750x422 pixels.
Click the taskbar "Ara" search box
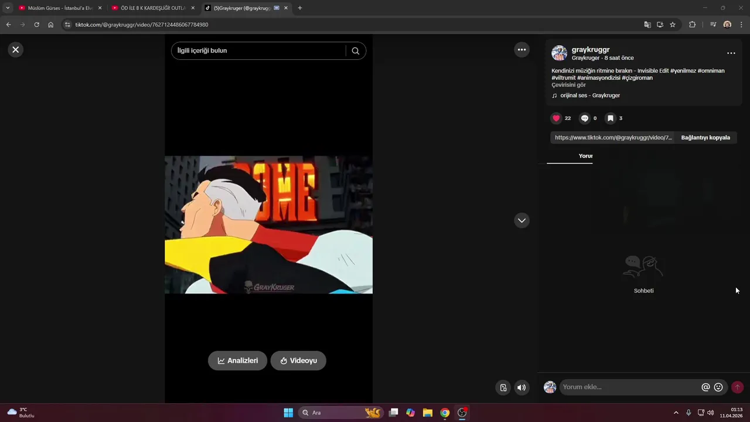(342, 413)
